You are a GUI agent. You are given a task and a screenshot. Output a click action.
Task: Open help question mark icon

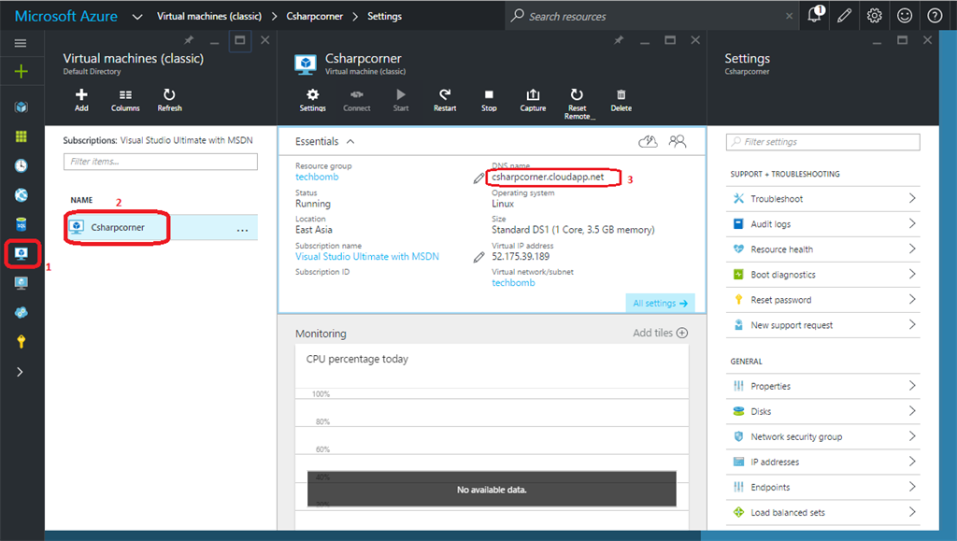click(x=935, y=16)
